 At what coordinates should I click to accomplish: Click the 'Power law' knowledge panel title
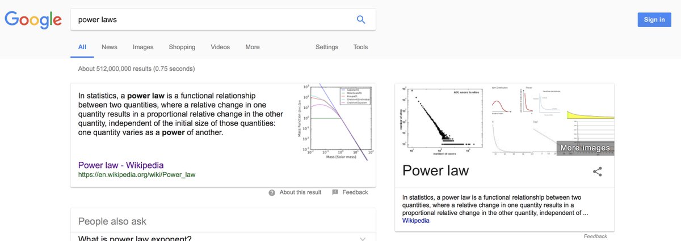tap(436, 170)
